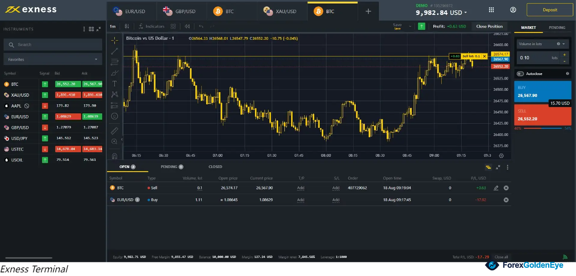
Task: Open the user account profile icon
Action: pos(513,10)
